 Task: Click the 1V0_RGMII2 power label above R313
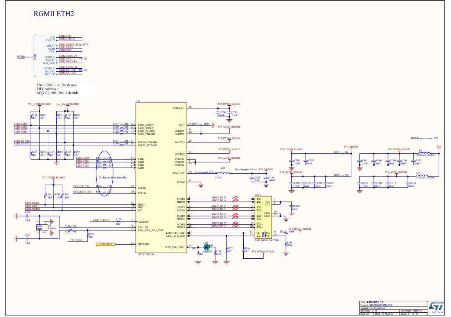(351, 147)
